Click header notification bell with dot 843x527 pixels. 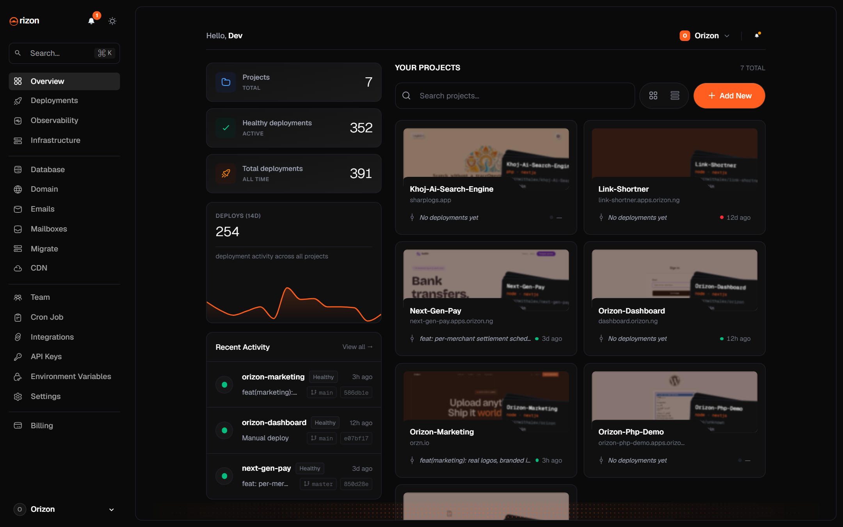tap(757, 36)
